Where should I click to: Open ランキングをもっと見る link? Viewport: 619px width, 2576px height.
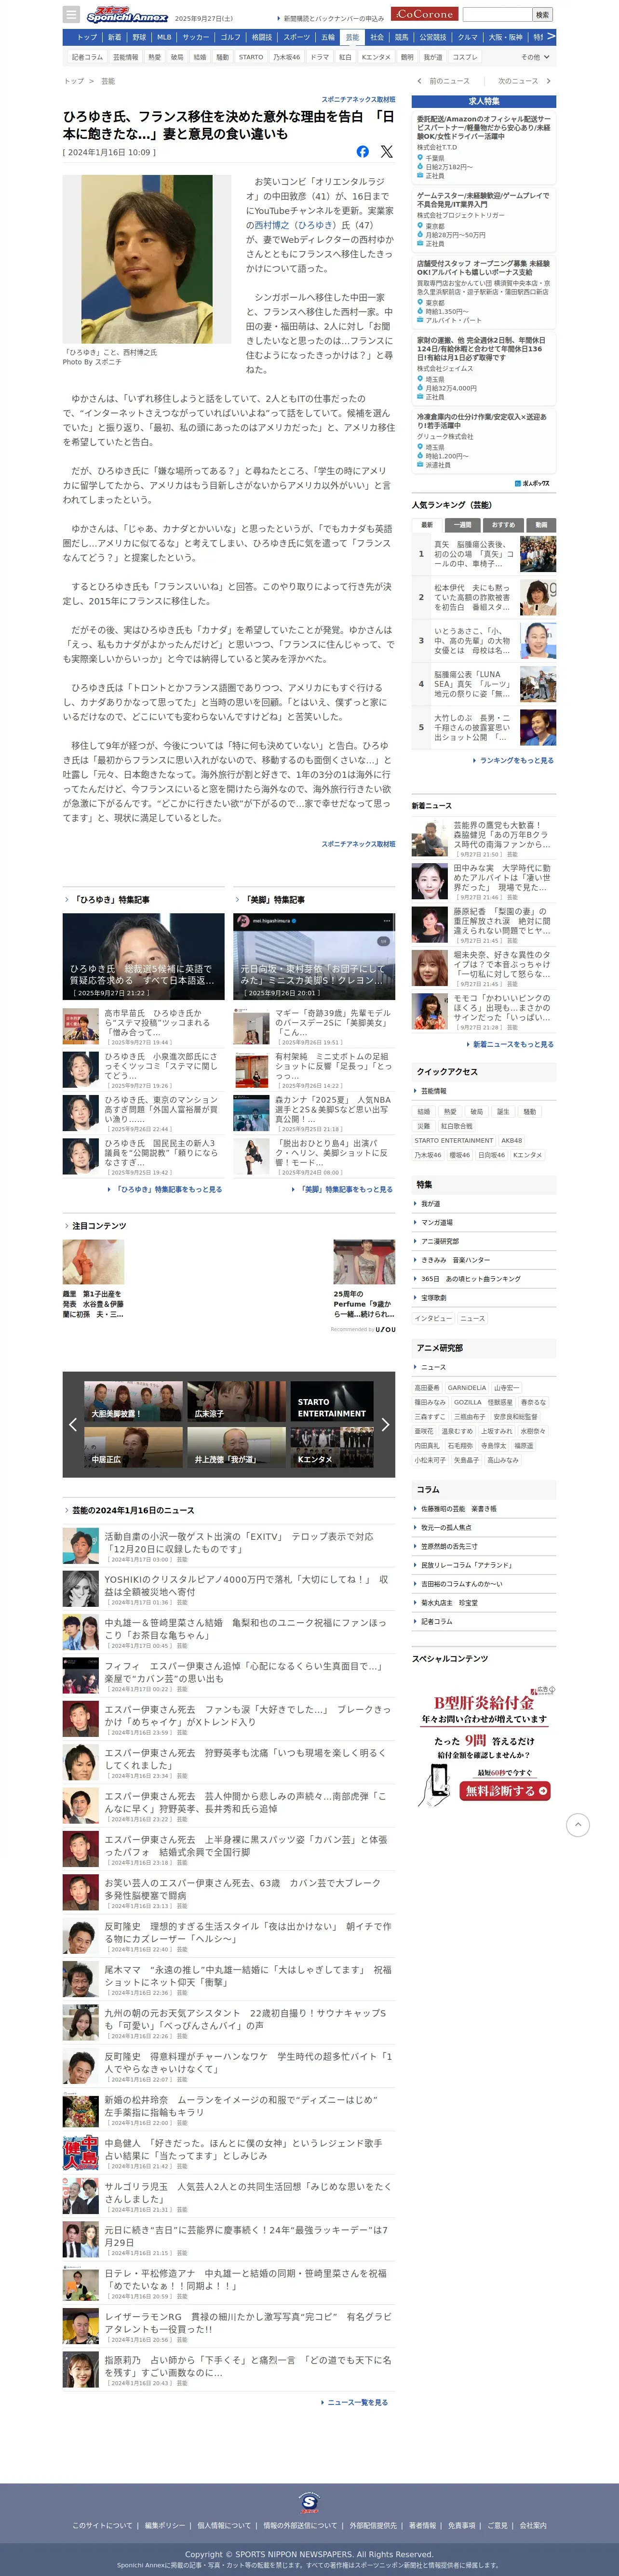coord(513,760)
